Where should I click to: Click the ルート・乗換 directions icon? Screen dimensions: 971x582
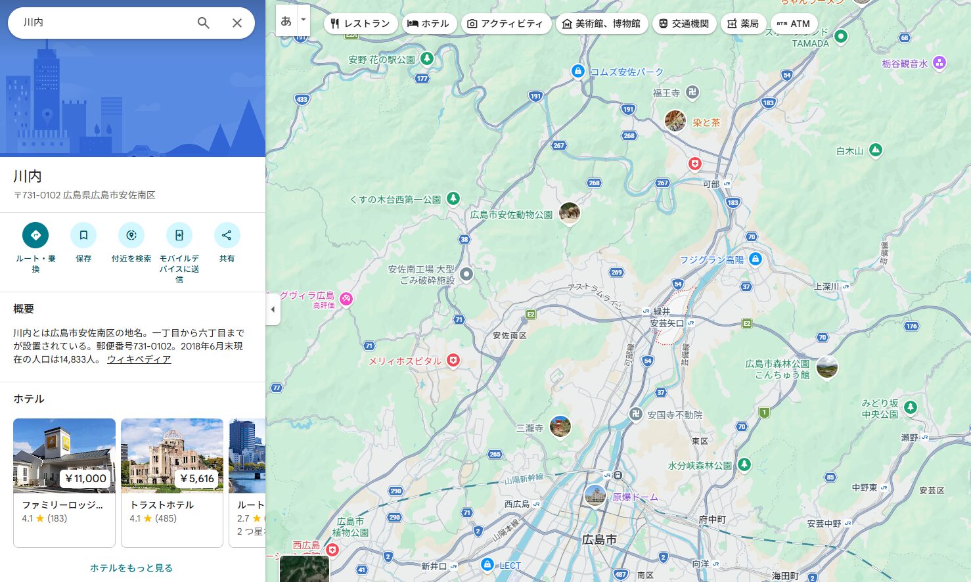coord(35,235)
